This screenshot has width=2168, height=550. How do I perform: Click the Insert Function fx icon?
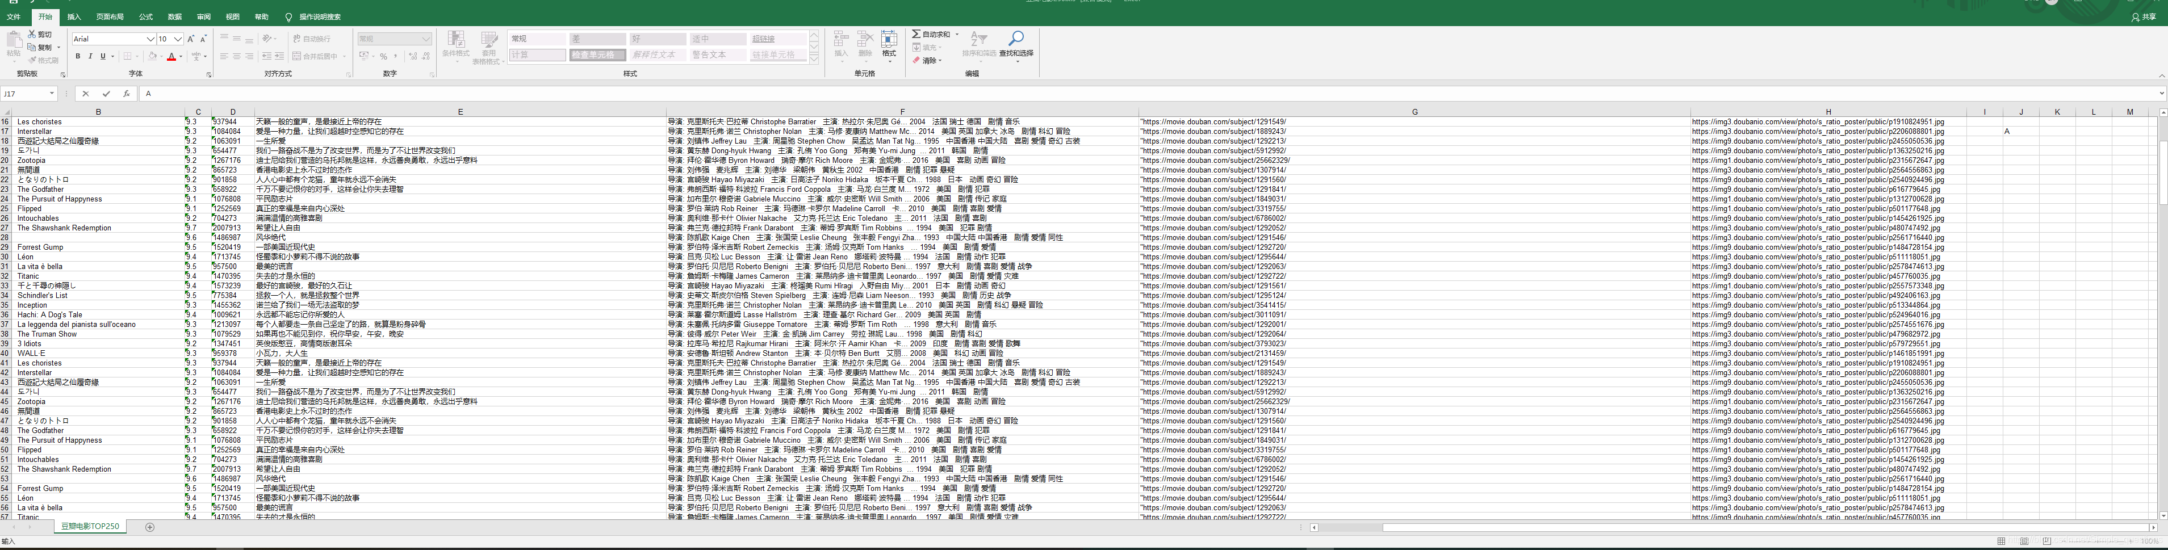pyautogui.click(x=126, y=93)
